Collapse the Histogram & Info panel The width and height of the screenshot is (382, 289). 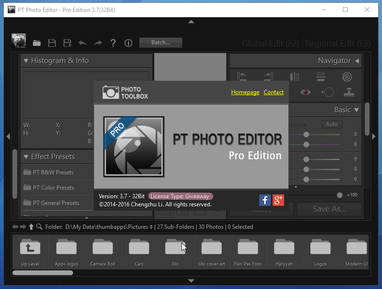(26, 61)
